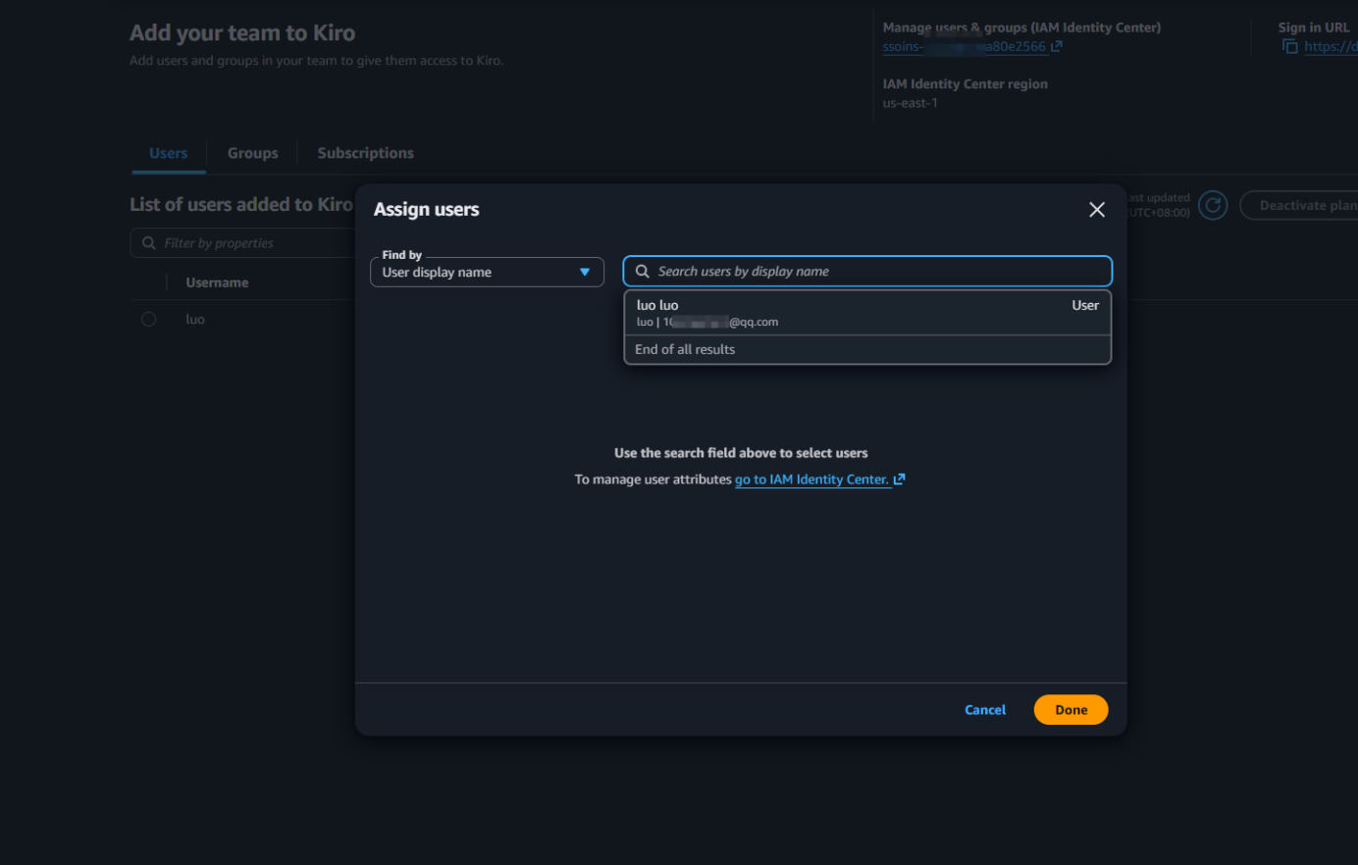The image size is (1358, 865).
Task: Cancel the Assign users dialog
Action: pos(985,710)
